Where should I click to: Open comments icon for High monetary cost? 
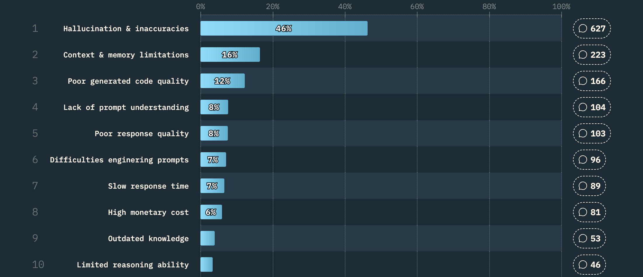pyautogui.click(x=583, y=212)
